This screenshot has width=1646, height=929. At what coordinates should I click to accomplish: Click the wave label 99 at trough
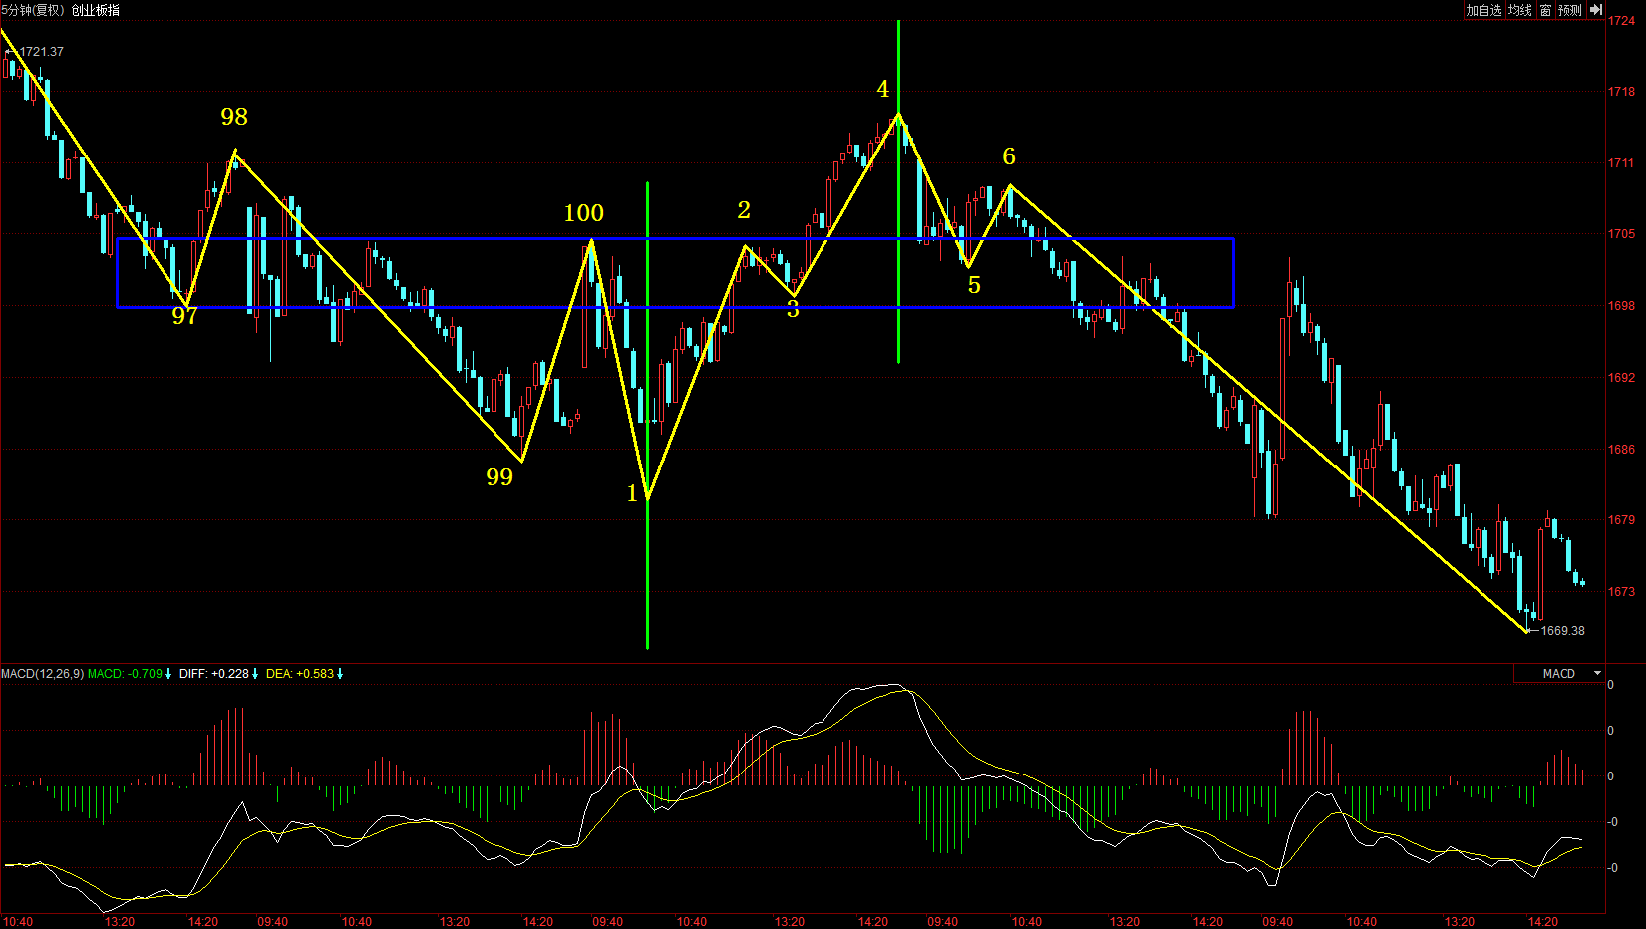tap(499, 477)
